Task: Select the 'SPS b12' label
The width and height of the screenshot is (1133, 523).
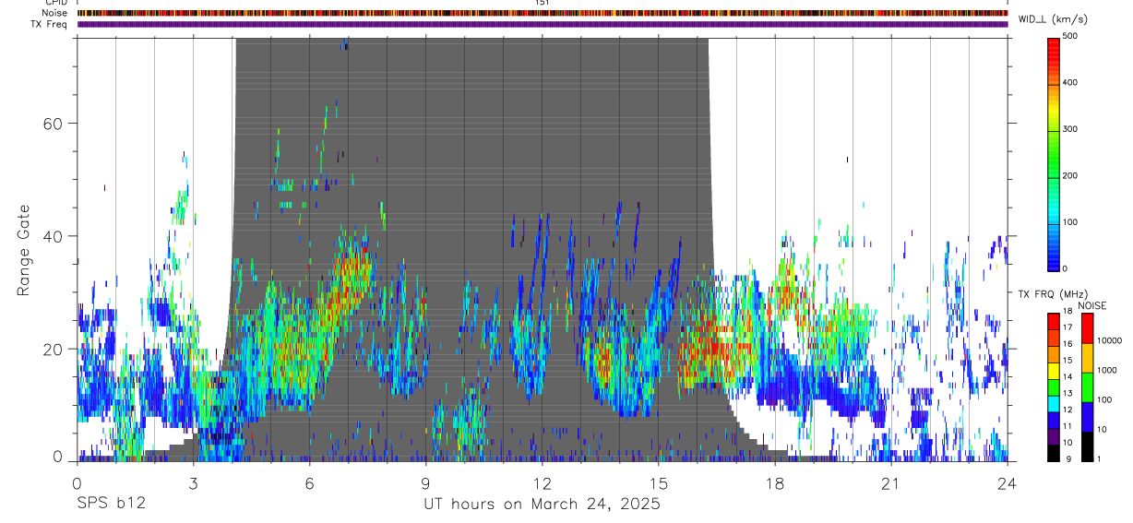Action: click(x=110, y=504)
